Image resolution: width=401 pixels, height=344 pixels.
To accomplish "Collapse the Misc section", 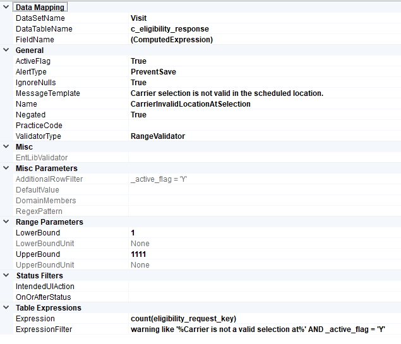I will [x=6, y=147].
